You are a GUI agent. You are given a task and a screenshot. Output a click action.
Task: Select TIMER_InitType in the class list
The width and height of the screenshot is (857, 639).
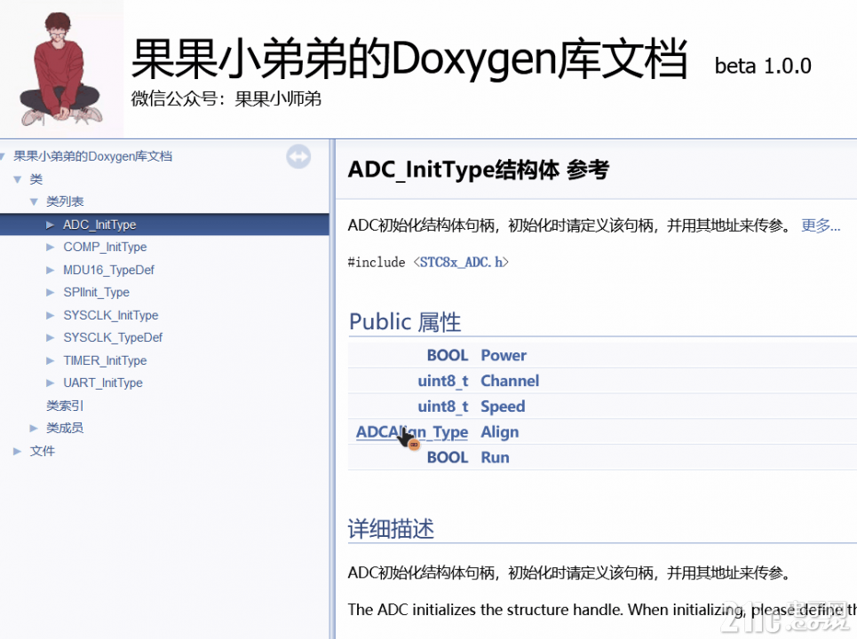click(x=105, y=360)
